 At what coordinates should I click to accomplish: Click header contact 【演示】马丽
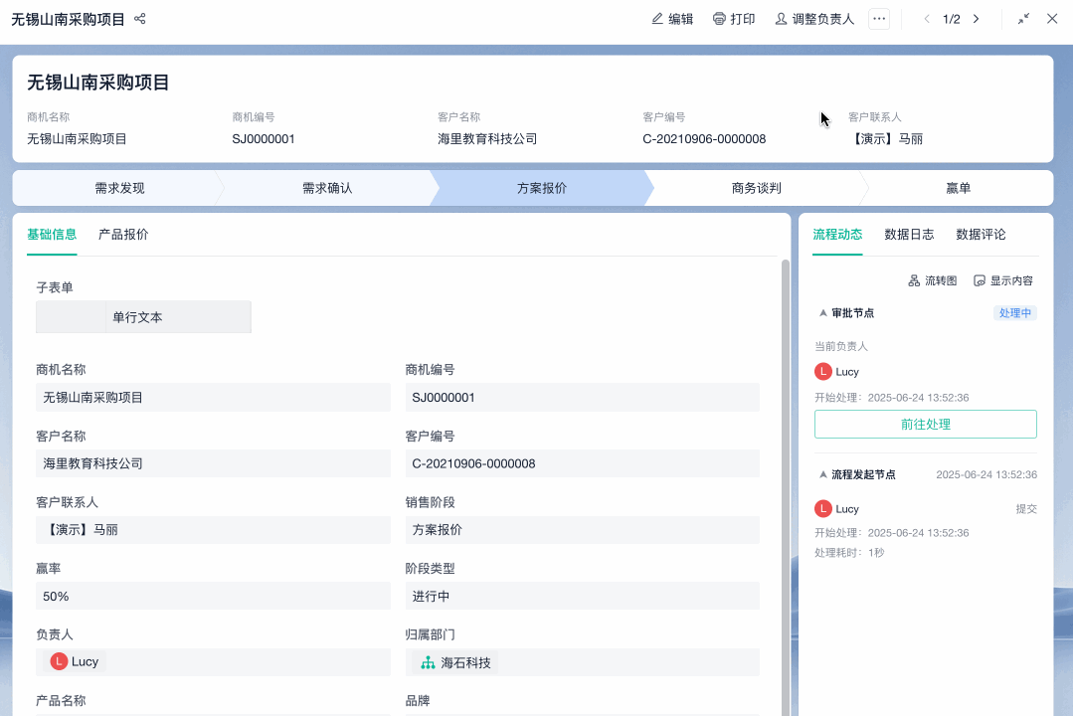(885, 139)
